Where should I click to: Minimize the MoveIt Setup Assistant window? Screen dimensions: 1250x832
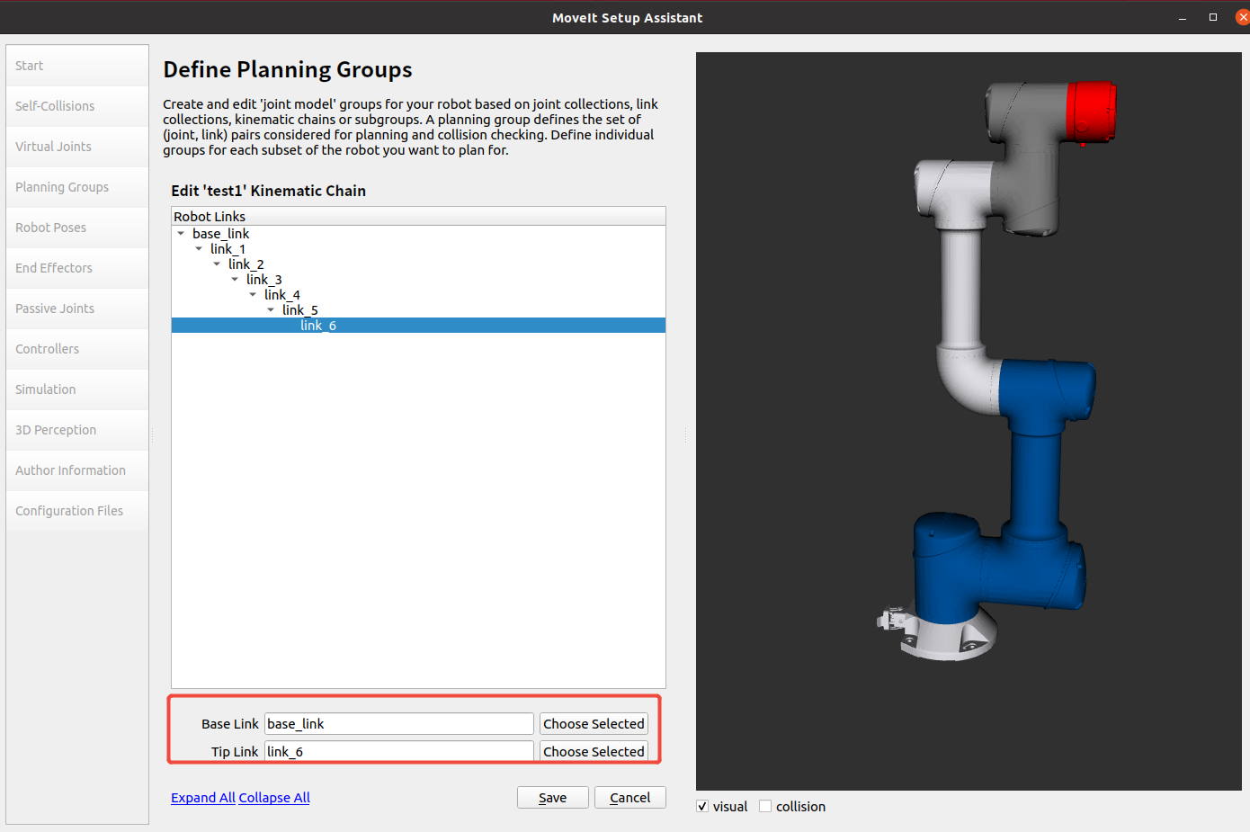tap(1183, 18)
